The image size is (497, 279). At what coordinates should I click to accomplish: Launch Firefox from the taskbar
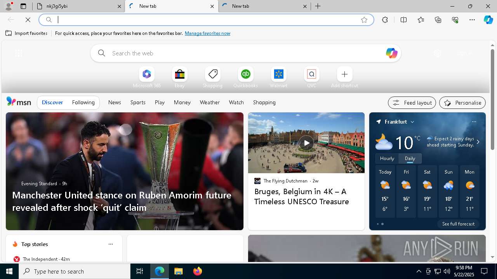click(x=197, y=271)
